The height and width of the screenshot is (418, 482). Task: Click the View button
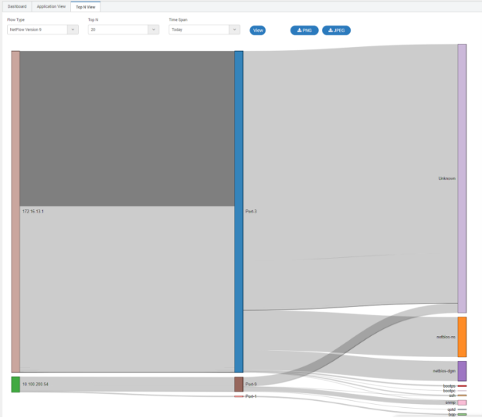click(x=257, y=30)
